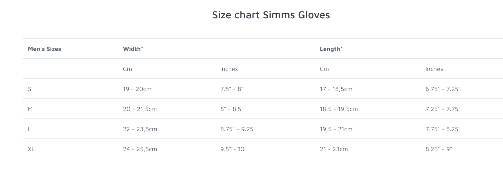Click the Width column header
The image size is (503, 172).
(x=133, y=49)
